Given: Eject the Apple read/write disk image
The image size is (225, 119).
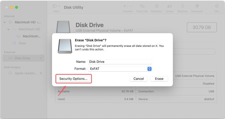Looking at the screenshot, I should pyautogui.click(x=40, y=73).
